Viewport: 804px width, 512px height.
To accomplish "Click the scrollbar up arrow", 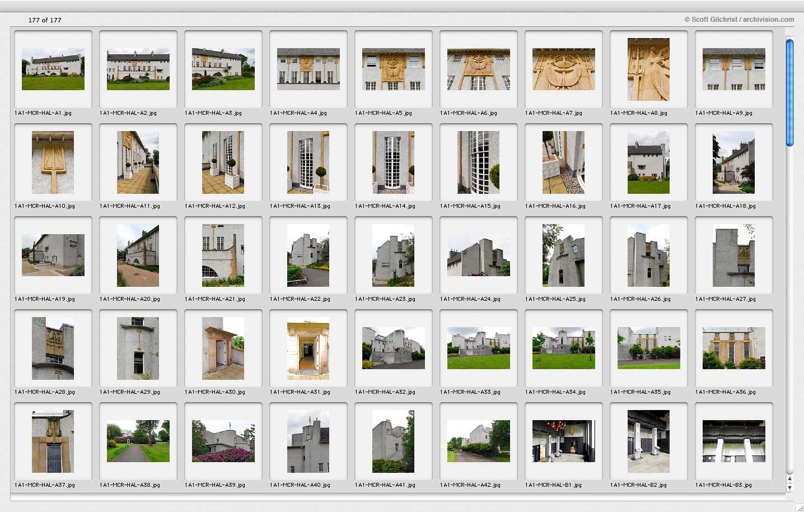I will [x=789, y=479].
